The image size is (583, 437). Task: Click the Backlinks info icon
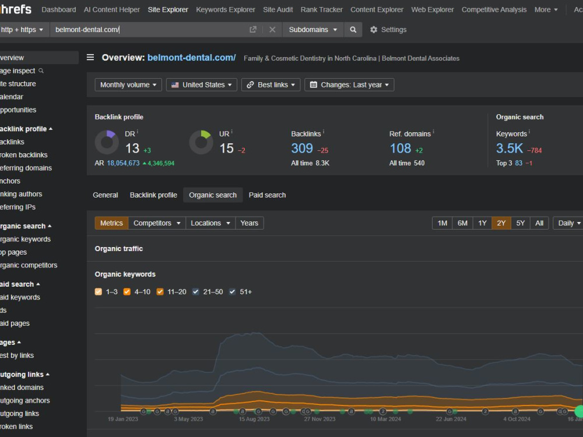pyautogui.click(x=324, y=132)
